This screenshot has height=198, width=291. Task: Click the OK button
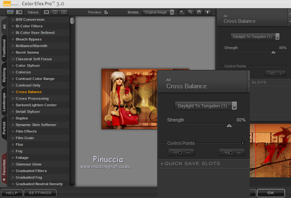[x=271, y=193]
